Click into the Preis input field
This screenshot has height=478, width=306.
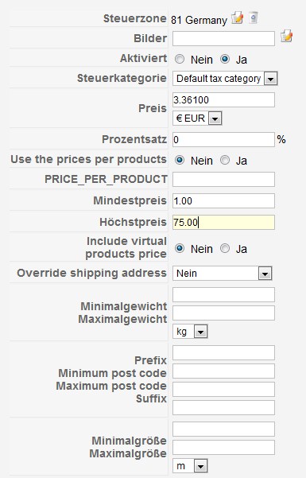coord(223,100)
